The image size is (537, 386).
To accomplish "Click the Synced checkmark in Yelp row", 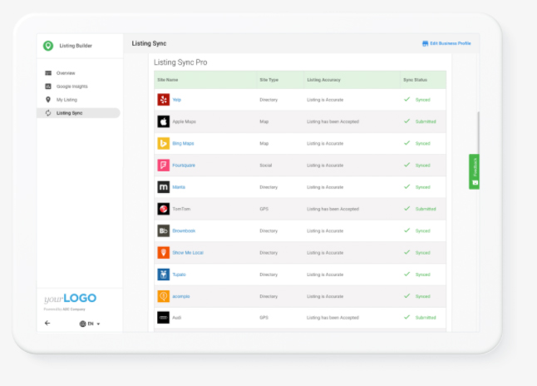I will [406, 100].
